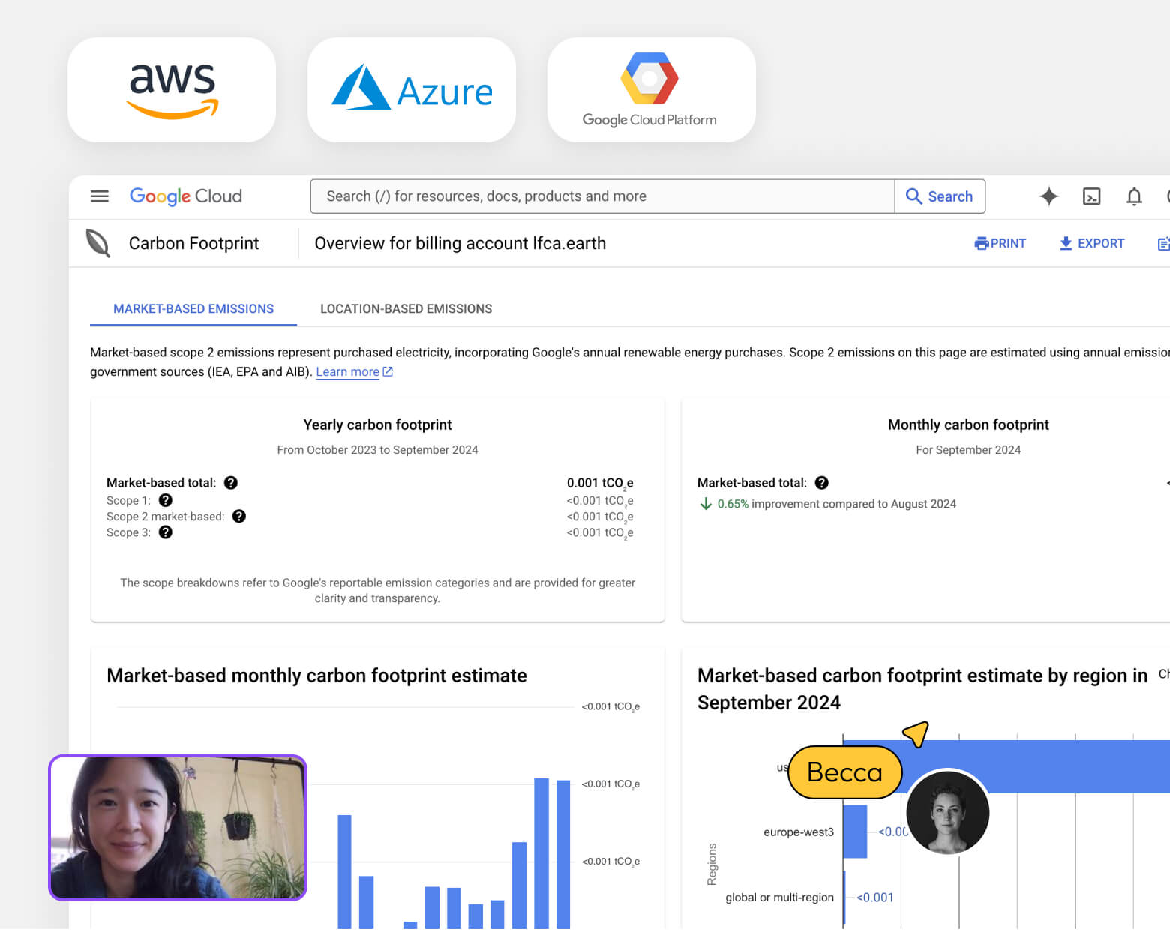Click the EXPORT button

coord(1092,243)
